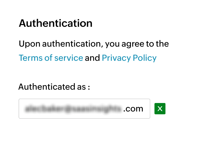
Task: Focus the authenticated email input field
Action: (84, 109)
